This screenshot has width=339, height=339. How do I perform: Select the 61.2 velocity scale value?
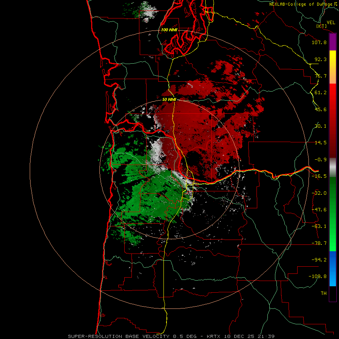[321, 93]
